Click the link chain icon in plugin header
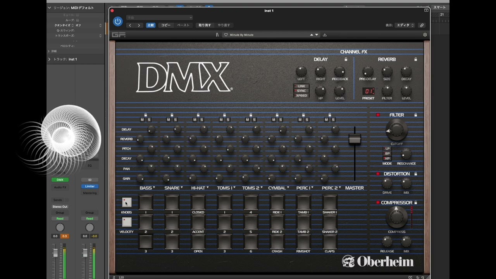 pyautogui.click(x=422, y=25)
